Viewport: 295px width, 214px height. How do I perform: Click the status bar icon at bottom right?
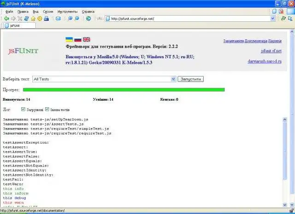(291, 211)
